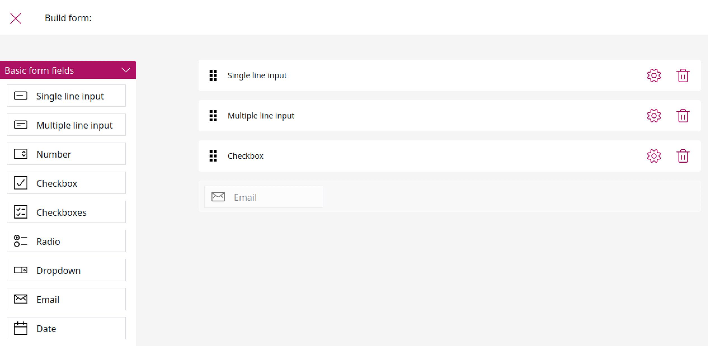Image resolution: width=708 pixels, height=346 pixels.
Task: Choose the Number field type
Action: pyautogui.click(x=66, y=154)
